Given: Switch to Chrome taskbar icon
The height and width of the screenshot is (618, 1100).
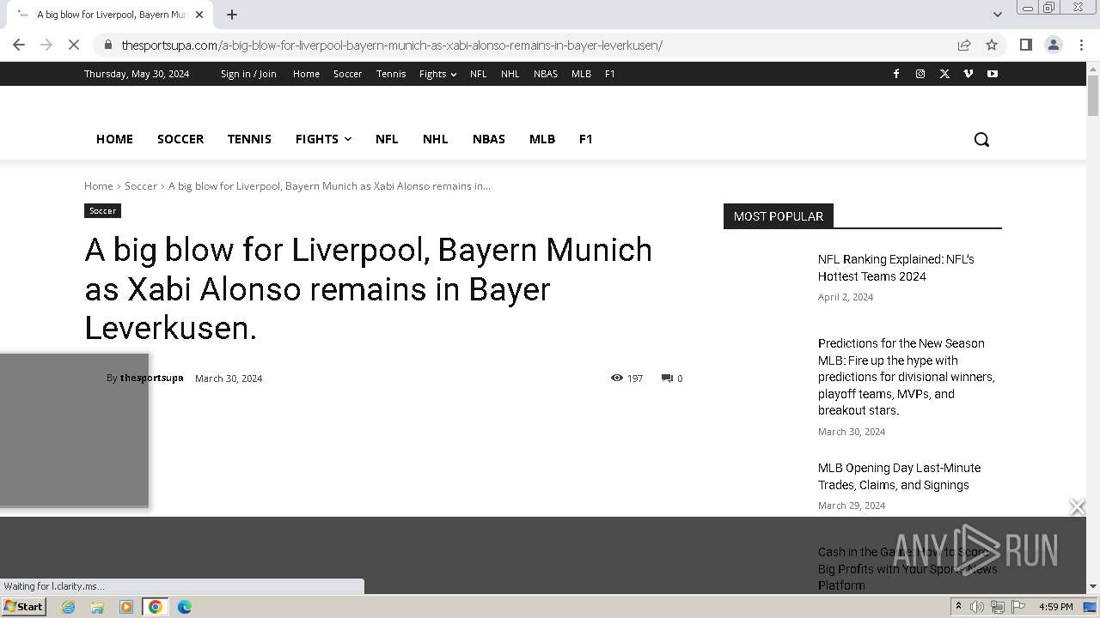Looking at the screenshot, I should click(x=155, y=607).
